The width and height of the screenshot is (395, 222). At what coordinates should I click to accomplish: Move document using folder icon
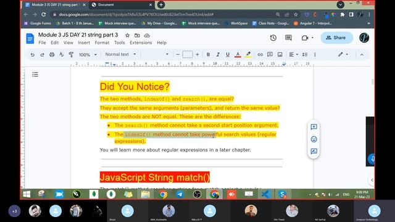[137, 36]
